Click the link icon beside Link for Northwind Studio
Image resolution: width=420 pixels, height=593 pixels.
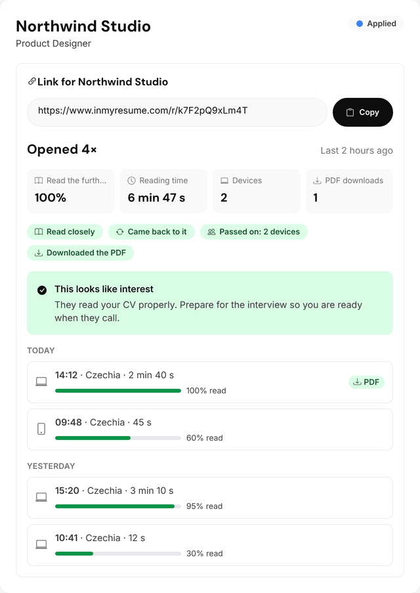tap(31, 81)
